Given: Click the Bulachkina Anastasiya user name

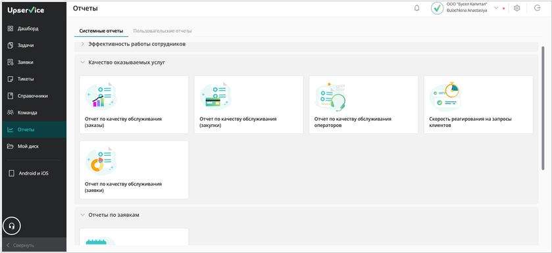Looking at the screenshot, I should 467,11.
